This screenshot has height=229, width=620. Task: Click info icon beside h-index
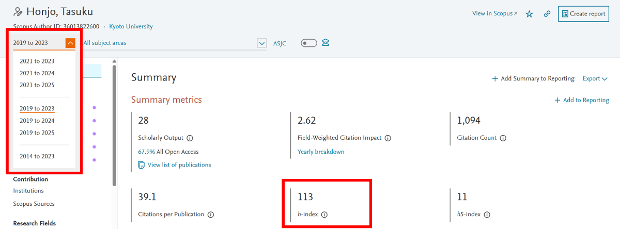pos(324,215)
